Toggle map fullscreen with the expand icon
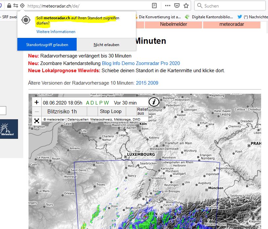268x229 pixels. tap(37, 121)
